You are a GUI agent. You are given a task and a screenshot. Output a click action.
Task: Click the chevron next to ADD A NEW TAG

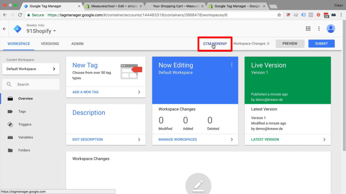tap(139, 92)
